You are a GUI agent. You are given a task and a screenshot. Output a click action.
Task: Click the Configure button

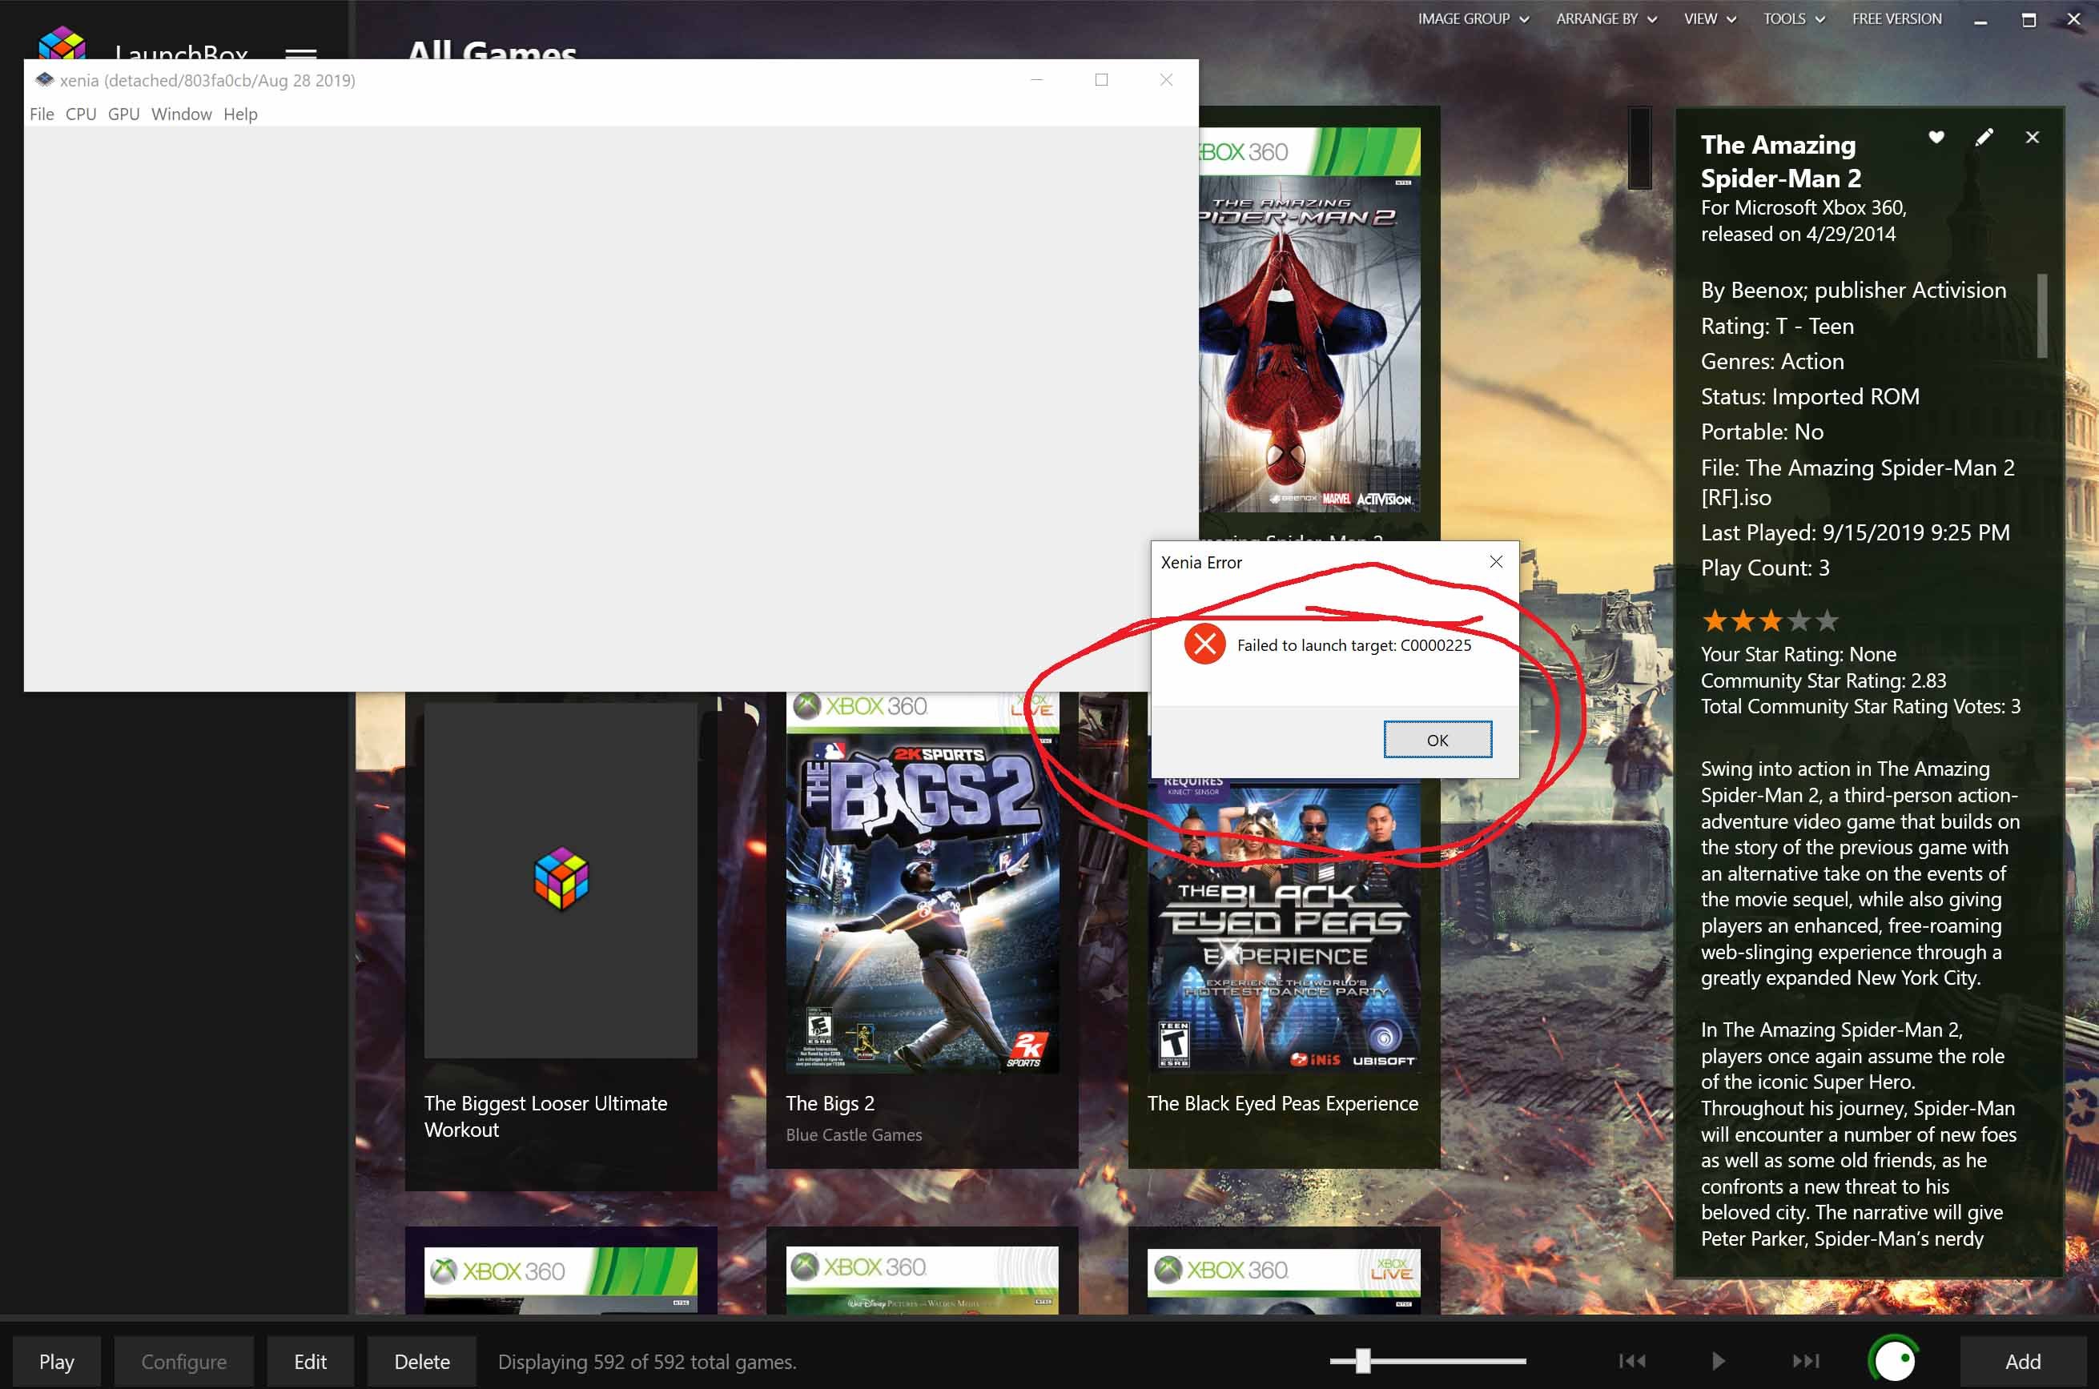click(183, 1362)
